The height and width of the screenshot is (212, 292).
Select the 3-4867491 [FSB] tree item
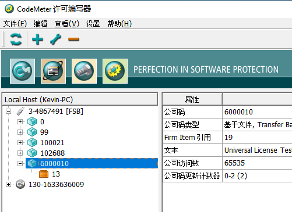pos(56,112)
